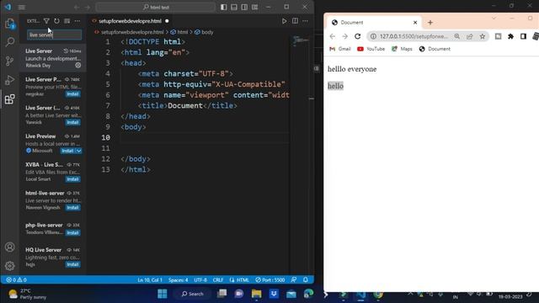Open the taskbar Search box

point(193,294)
